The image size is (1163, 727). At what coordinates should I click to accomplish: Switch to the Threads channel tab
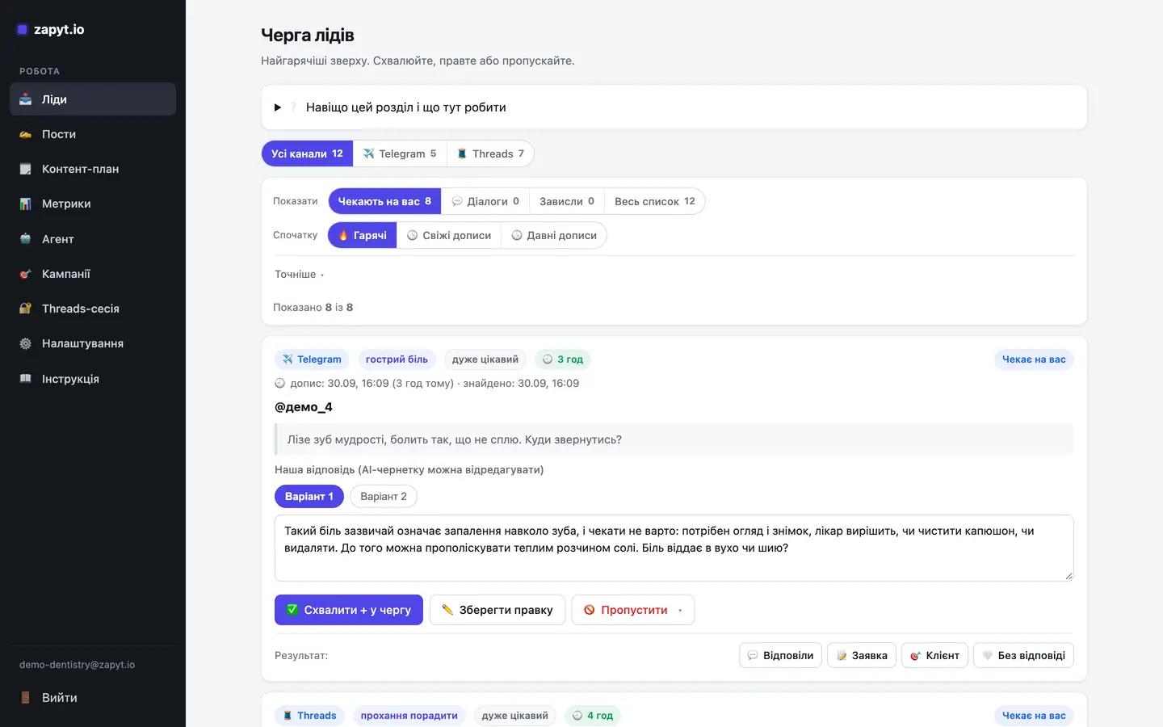tap(490, 153)
